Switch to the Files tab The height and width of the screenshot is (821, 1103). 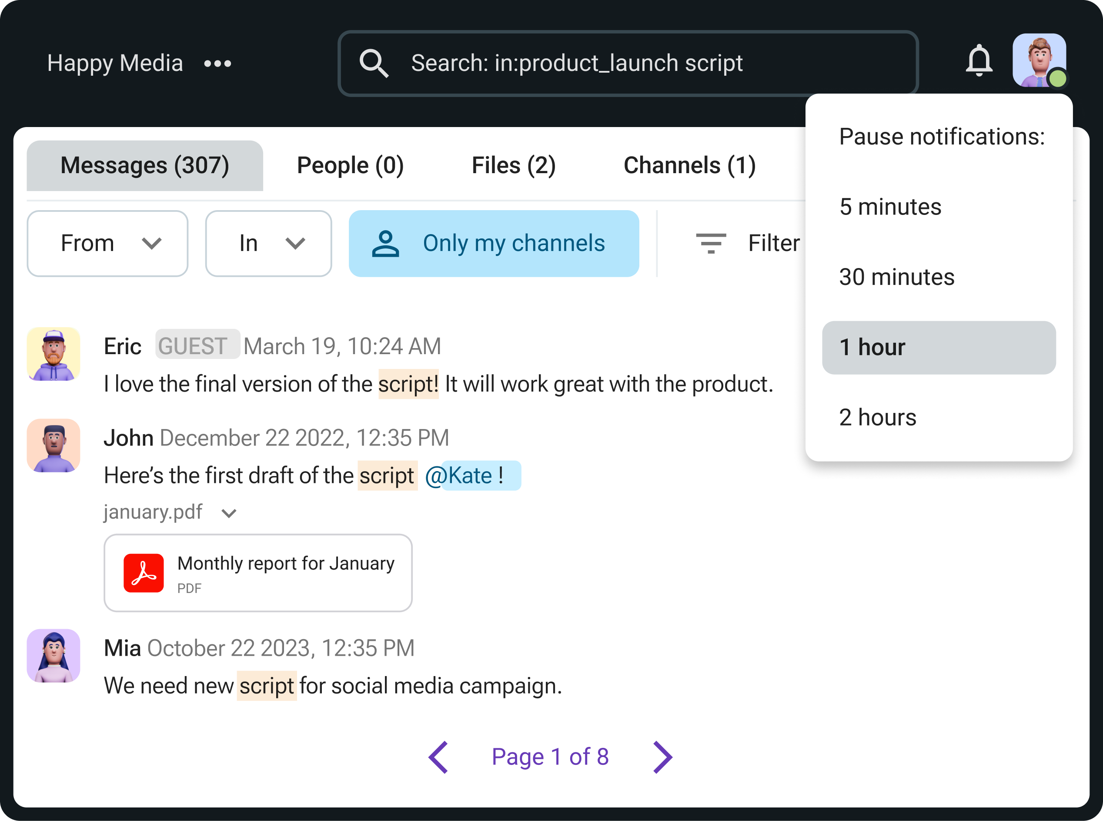tap(515, 166)
